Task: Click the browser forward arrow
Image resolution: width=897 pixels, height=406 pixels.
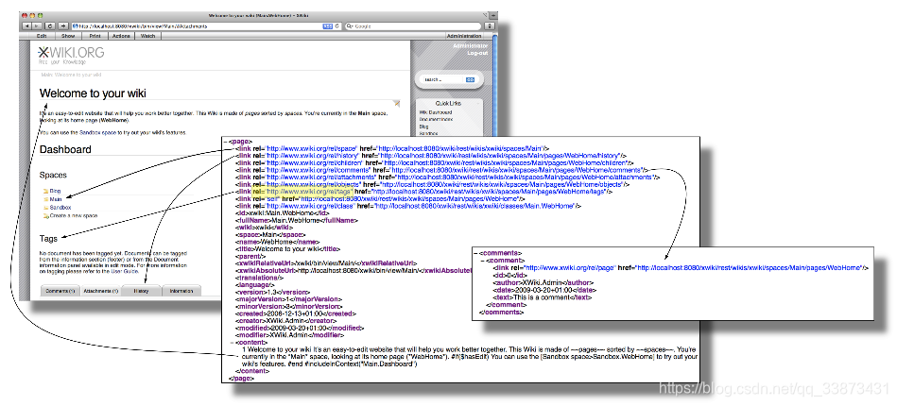Action: coord(37,25)
